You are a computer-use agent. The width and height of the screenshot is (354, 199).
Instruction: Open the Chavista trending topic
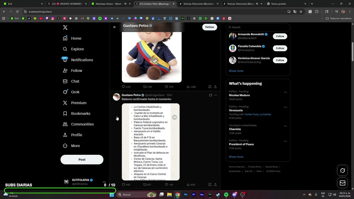(235, 129)
